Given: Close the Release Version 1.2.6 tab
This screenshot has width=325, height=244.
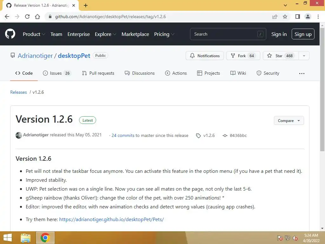Looking at the screenshot, I should point(74,5).
